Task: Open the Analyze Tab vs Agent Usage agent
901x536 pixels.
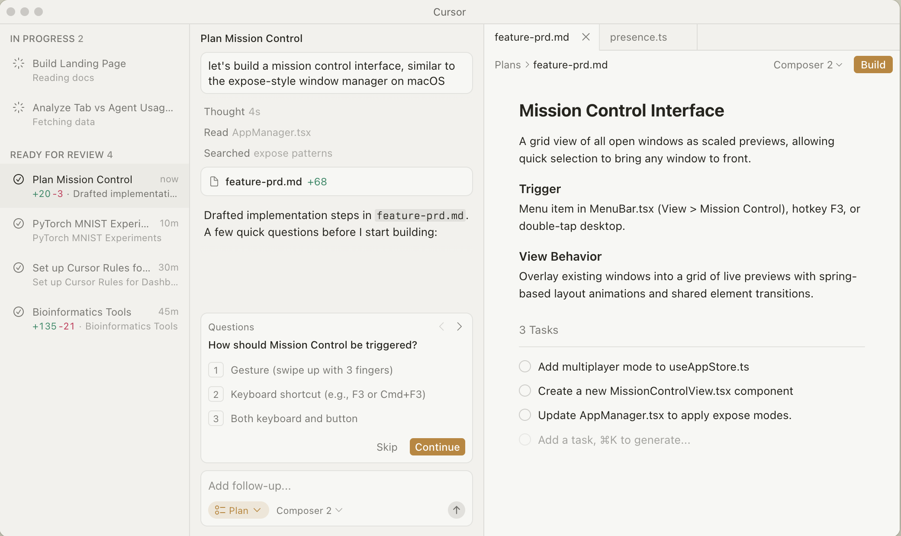Action: (94, 115)
